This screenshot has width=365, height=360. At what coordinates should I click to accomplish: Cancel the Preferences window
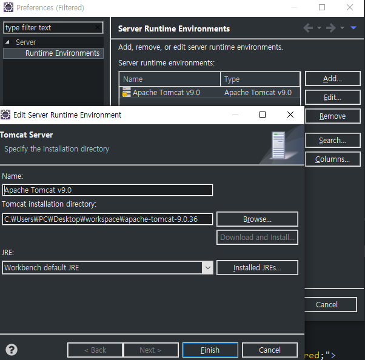[x=330, y=304]
